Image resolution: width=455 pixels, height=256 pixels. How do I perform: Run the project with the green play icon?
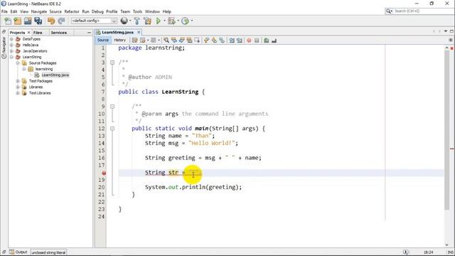(x=159, y=21)
